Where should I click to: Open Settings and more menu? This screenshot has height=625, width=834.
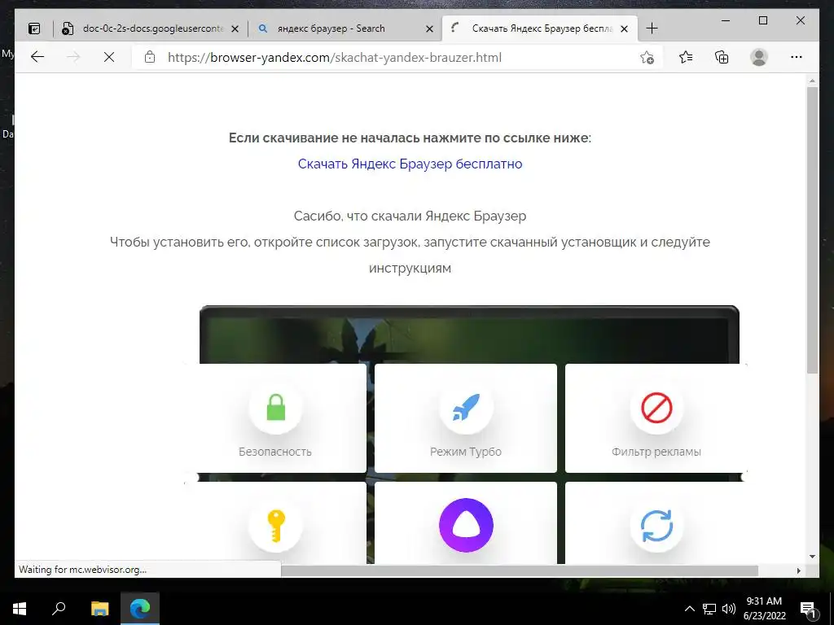pyautogui.click(x=797, y=58)
